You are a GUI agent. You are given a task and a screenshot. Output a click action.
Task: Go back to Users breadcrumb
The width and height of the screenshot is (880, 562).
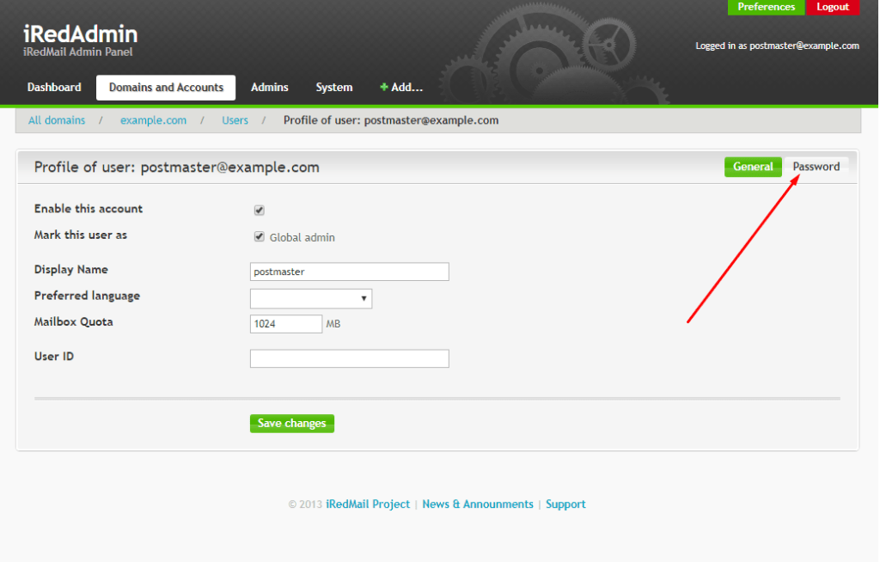(x=235, y=120)
